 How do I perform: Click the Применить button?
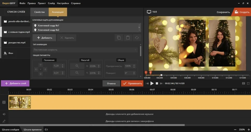click(132, 84)
